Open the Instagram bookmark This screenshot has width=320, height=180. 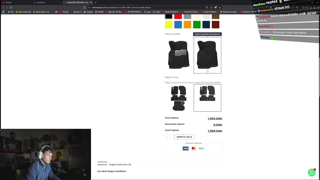click(x=88, y=12)
